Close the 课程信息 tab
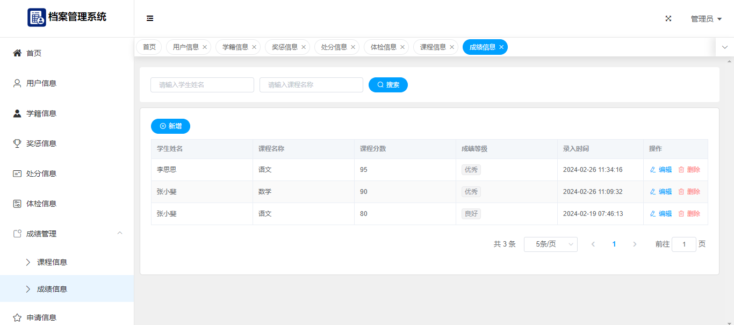734x325 pixels. [452, 47]
